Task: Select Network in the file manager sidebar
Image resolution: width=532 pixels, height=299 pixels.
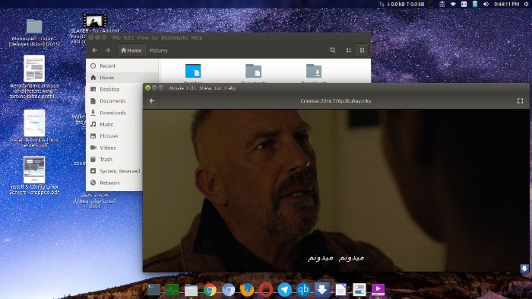Action: pos(114,183)
